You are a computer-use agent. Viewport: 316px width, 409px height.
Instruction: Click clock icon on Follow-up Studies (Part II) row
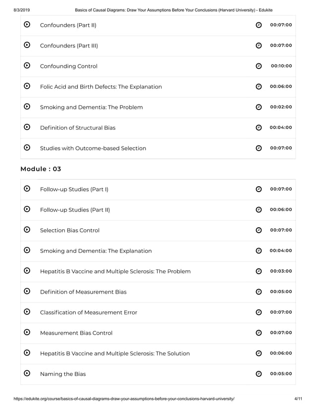click(259, 209)
